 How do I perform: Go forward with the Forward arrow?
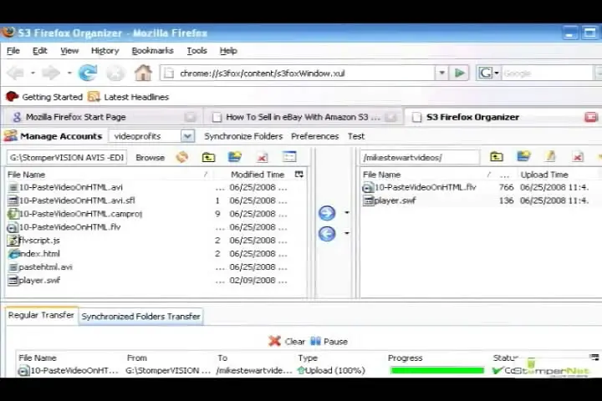[51, 73]
